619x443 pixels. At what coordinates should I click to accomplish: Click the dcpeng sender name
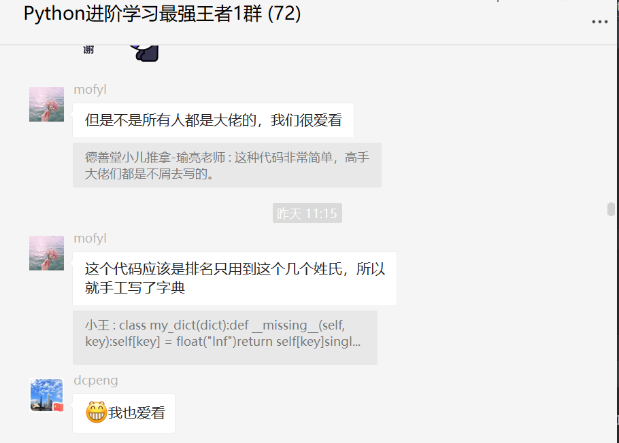pyautogui.click(x=95, y=380)
